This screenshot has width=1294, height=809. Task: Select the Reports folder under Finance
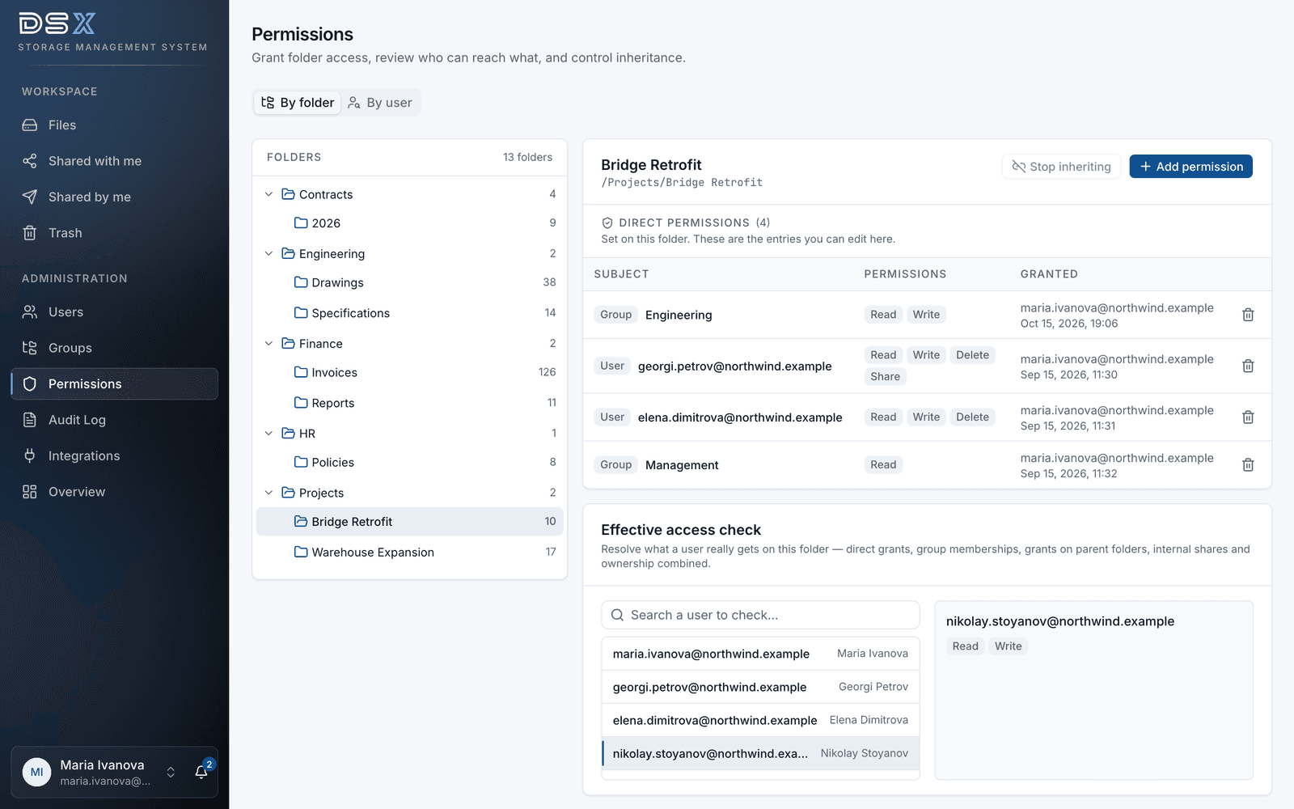click(x=410, y=403)
